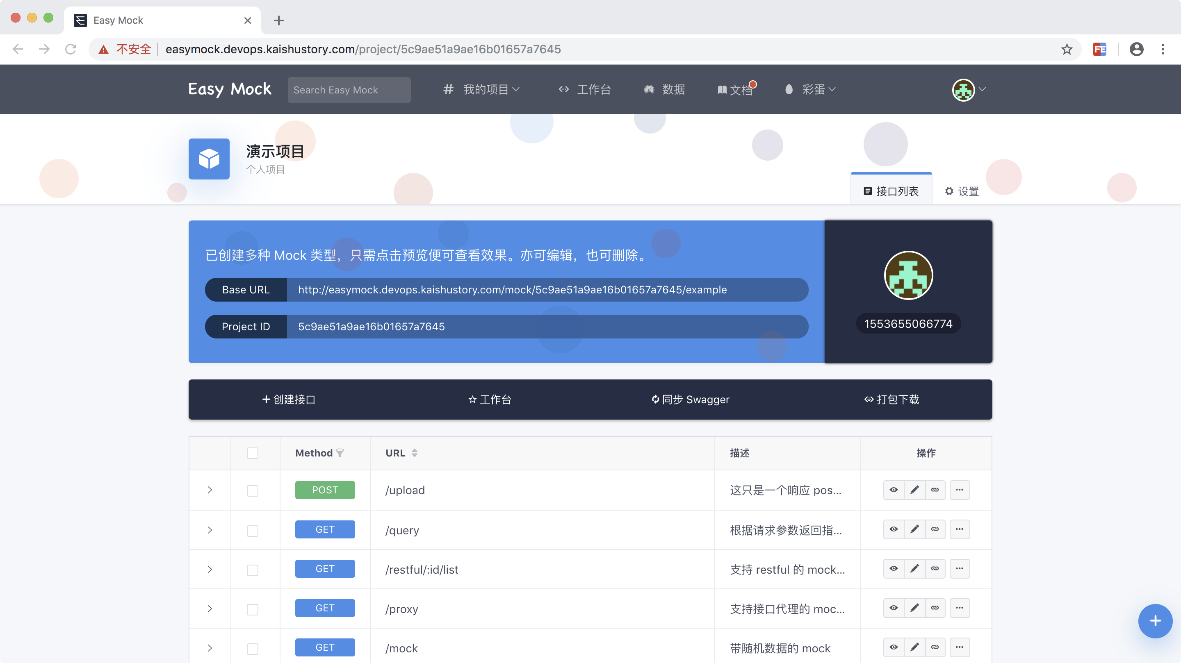Edit the /query interface with pencil icon
Screen dimensions: 1181x663
914,529
